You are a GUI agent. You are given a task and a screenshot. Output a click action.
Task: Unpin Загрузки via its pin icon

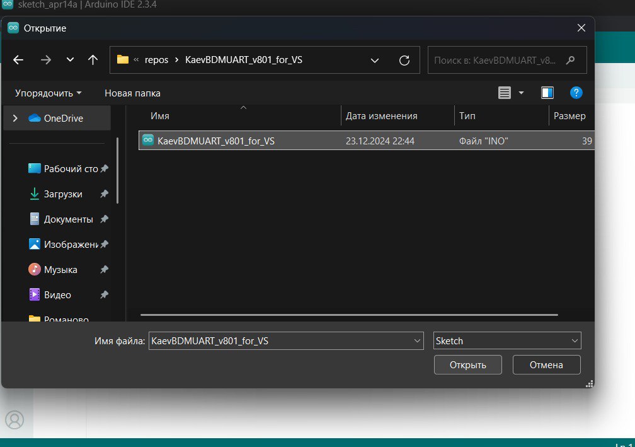click(x=104, y=194)
